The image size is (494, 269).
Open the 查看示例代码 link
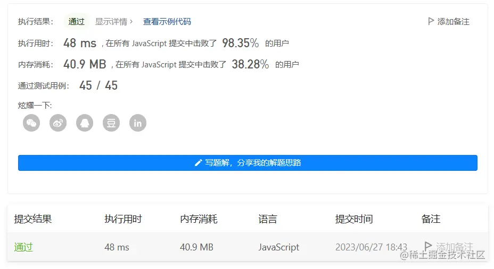coord(167,21)
